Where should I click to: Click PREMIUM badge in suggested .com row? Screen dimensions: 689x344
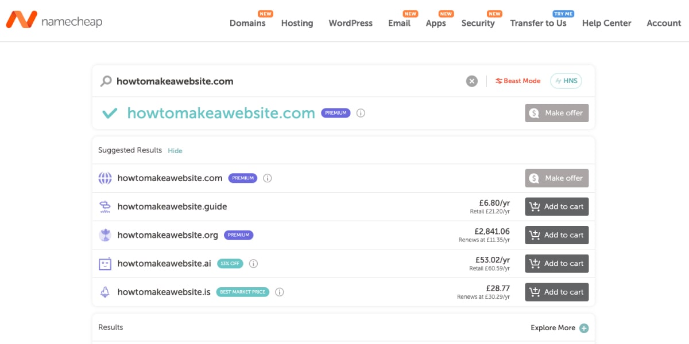[243, 178]
